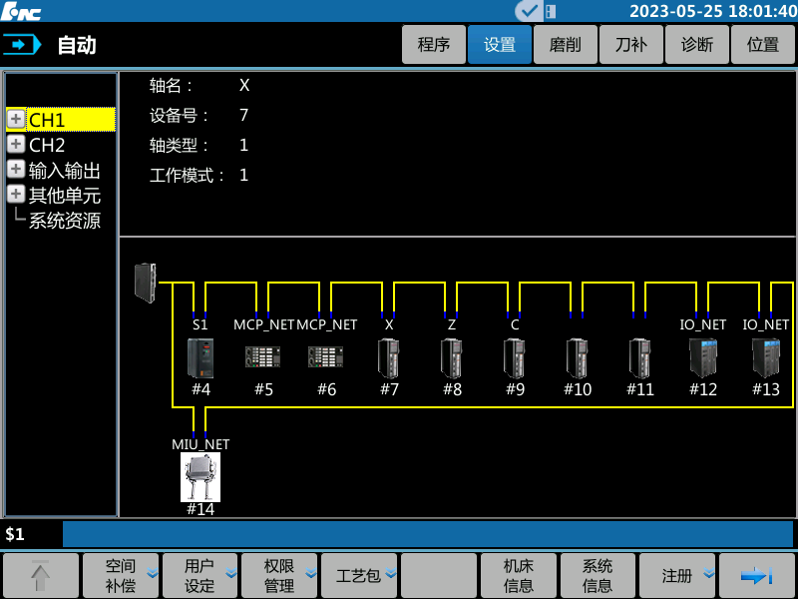Click the IO_NET module device #12

click(x=703, y=357)
